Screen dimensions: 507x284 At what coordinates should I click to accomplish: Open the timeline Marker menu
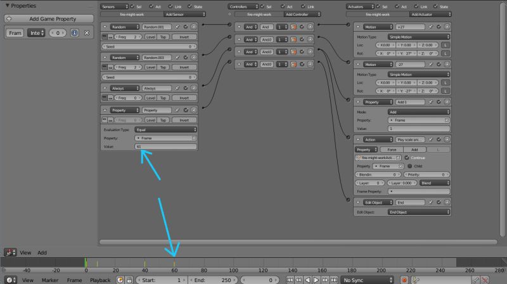click(x=50, y=280)
